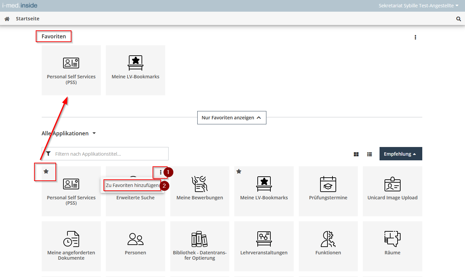Open the Favoriten three-dot options menu
This screenshot has height=277, width=465.
415,37
